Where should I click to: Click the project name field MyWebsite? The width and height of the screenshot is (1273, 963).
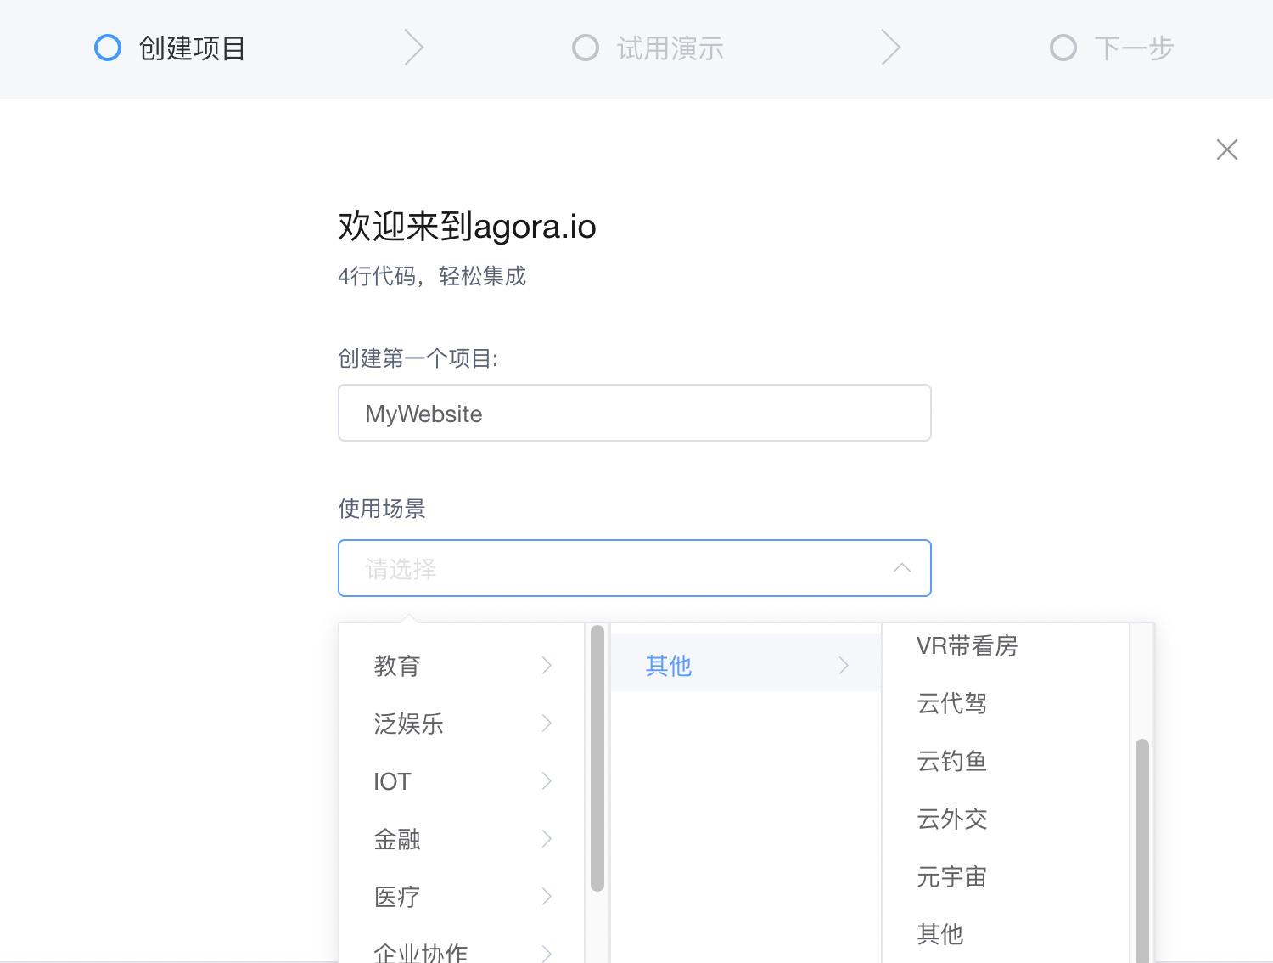point(634,414)
